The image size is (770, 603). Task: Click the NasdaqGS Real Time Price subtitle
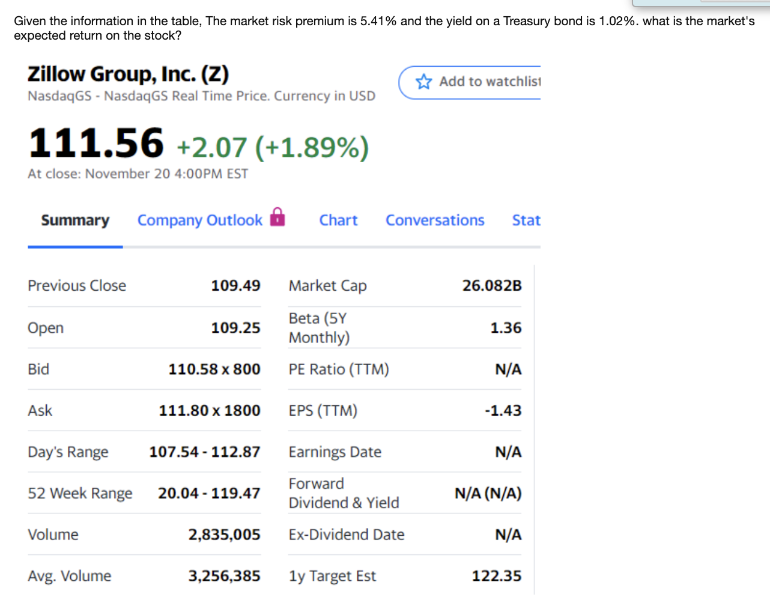point(201,96)
